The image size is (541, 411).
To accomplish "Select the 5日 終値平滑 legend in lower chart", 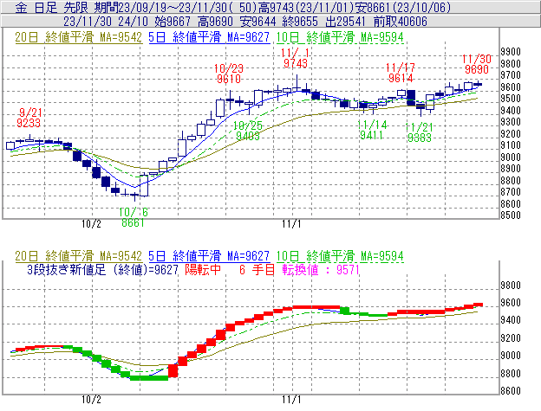I will click(x=209, y=256).
